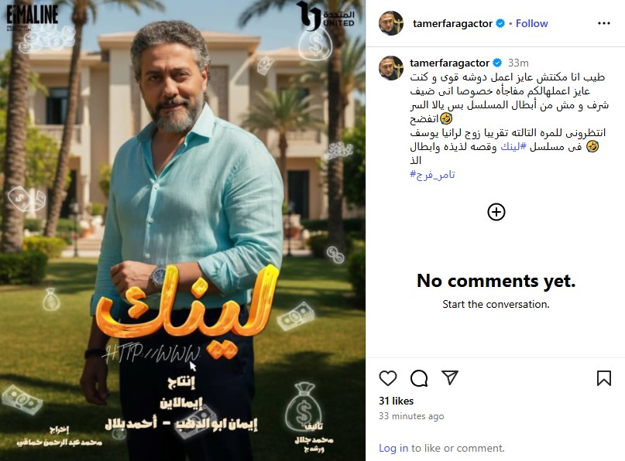Click header profile avatar of tamerfaragactor
625x461 pixels.
pyautogui.click(x=391, y=23)
